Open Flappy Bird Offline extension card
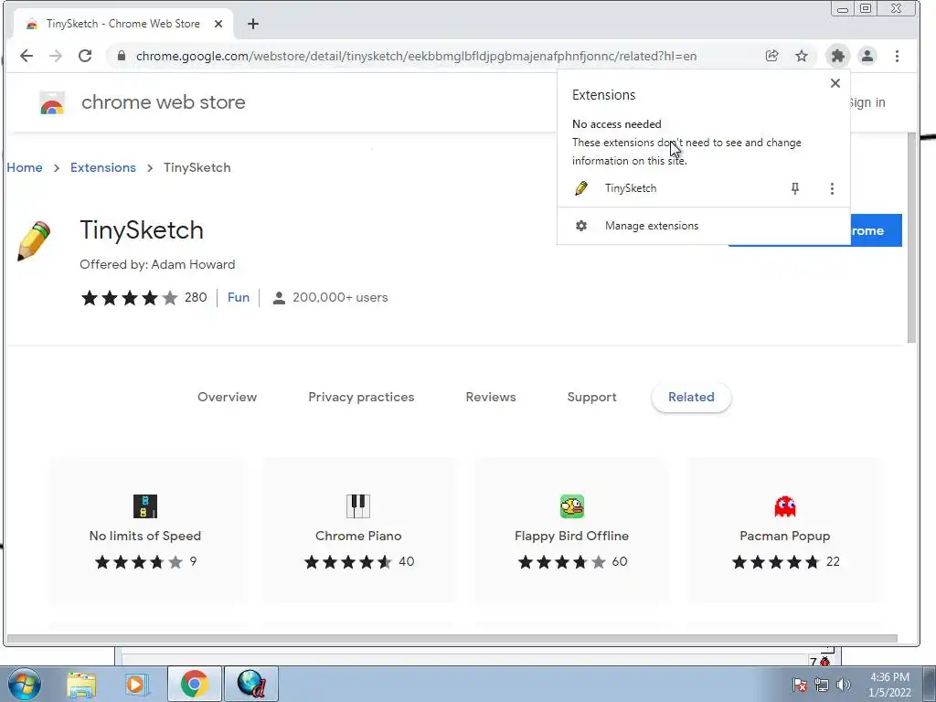Screen dimensions: 936x702 click(x=572, y=529)
